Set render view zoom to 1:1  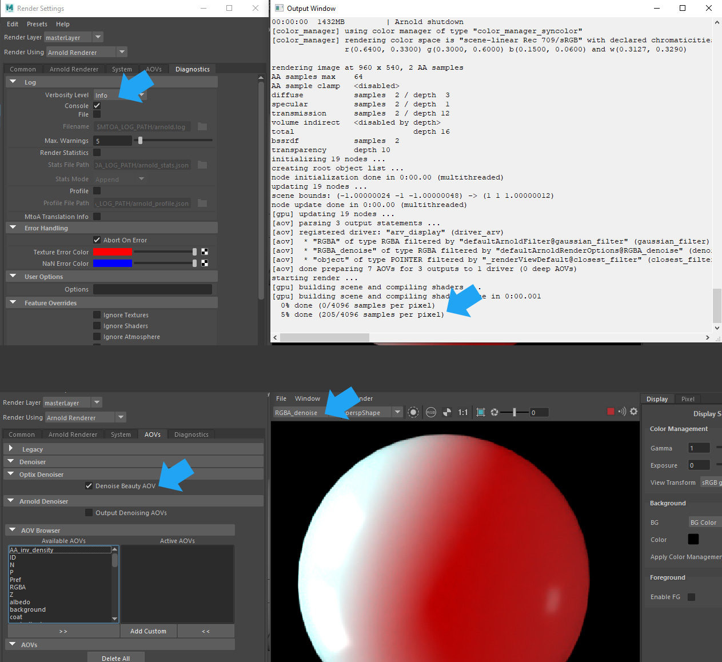pos(463,412)
